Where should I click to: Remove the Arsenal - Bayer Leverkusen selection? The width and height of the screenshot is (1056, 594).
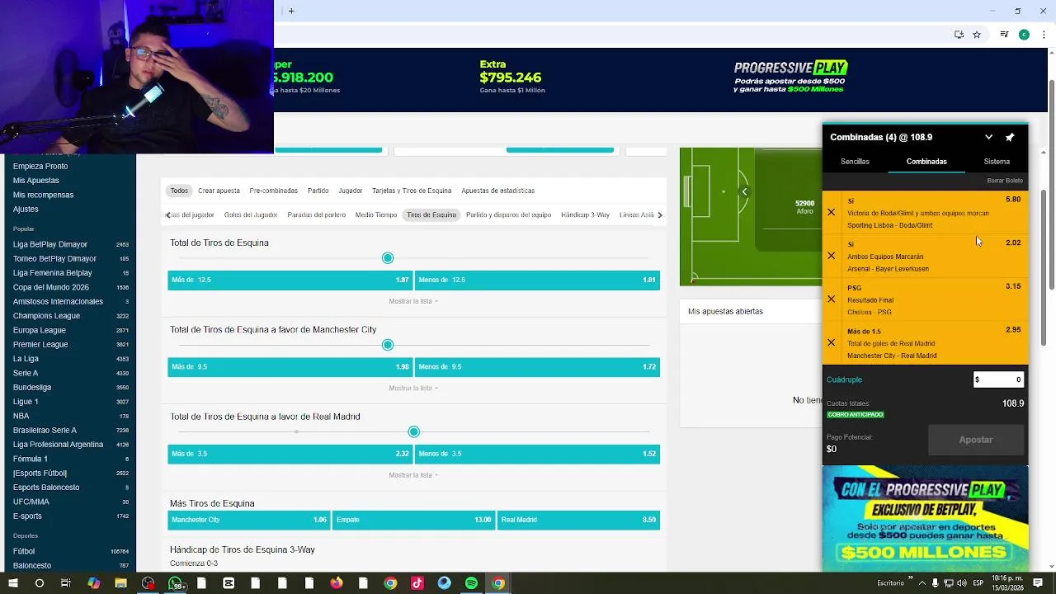coord(831,256)
